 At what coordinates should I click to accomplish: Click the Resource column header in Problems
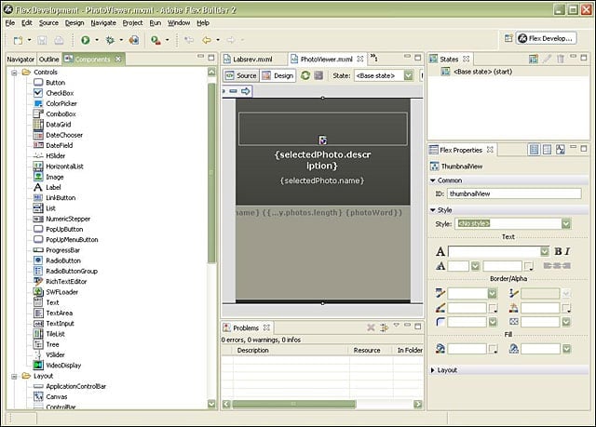(x=367, y=350)
